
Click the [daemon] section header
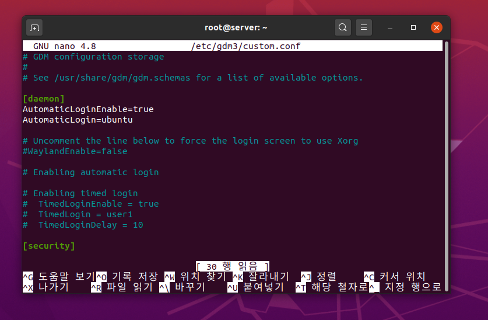[44, 99]
